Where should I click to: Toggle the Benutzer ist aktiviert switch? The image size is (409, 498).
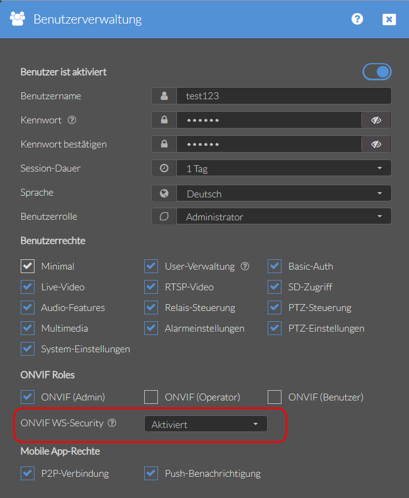[377, 72]
